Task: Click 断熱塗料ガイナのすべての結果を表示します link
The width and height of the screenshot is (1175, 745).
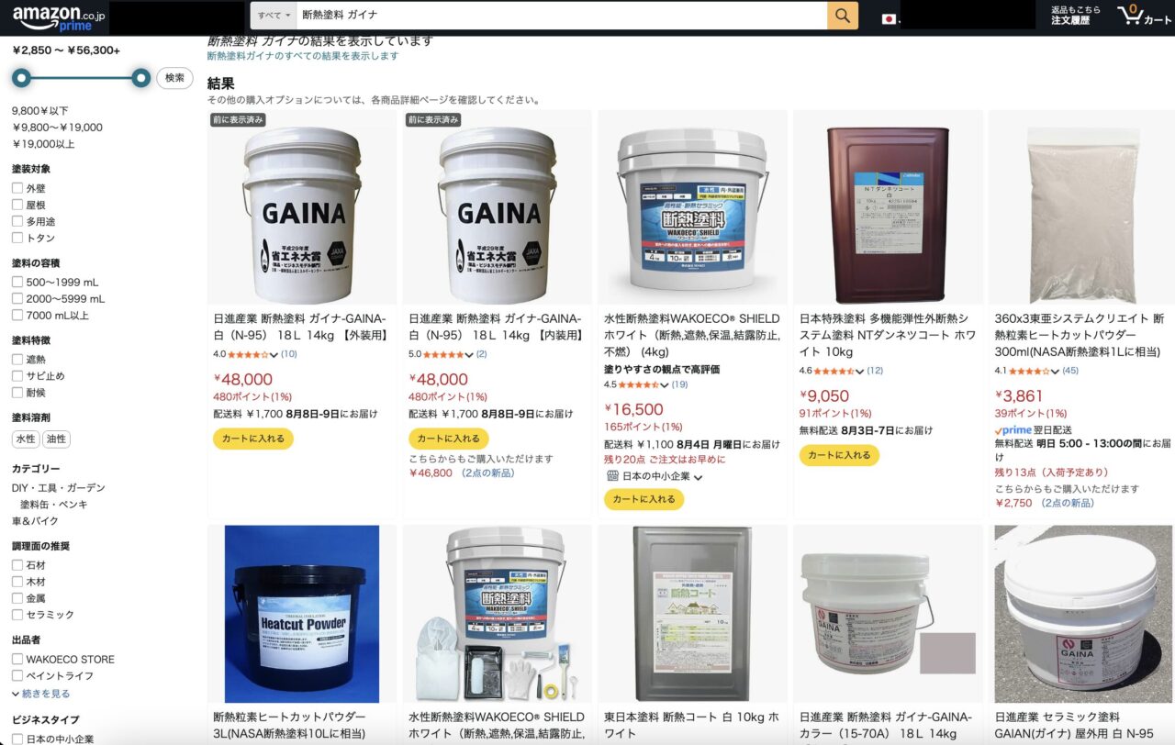Action: point(303,56)
